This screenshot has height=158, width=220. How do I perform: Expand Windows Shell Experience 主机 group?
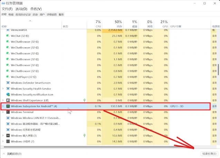[3, 100]
